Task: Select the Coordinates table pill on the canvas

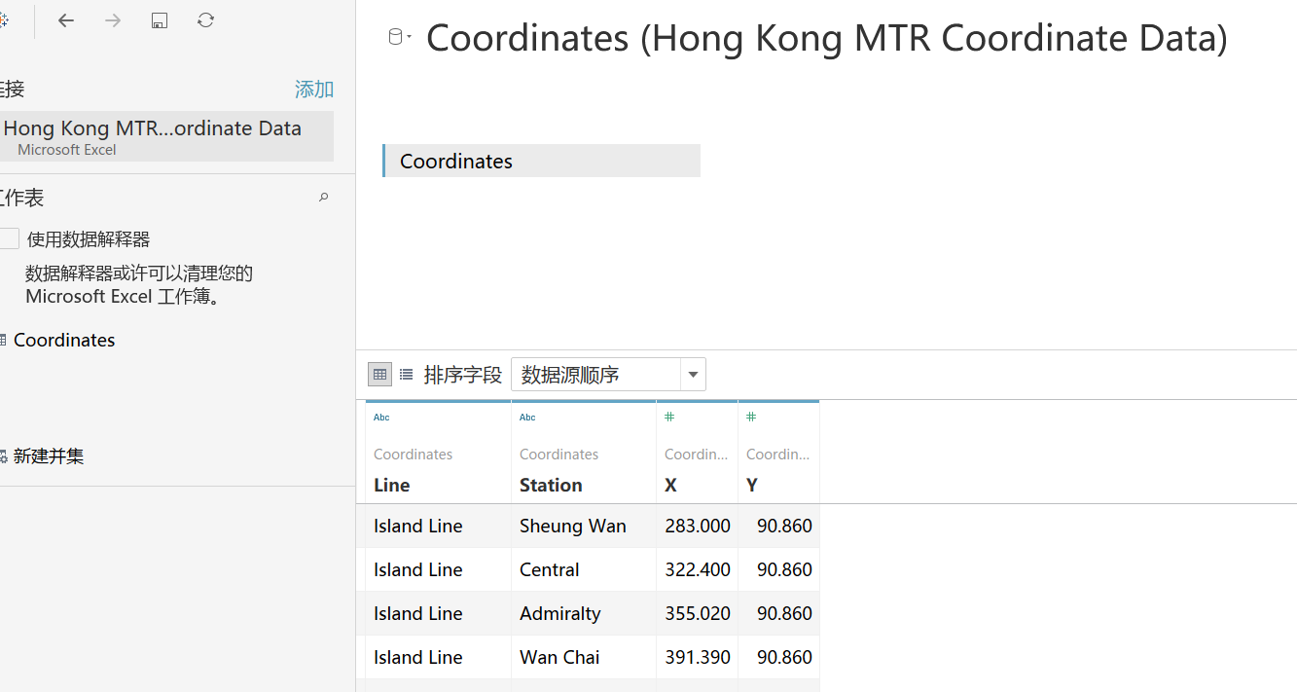Action: [541, 161]
